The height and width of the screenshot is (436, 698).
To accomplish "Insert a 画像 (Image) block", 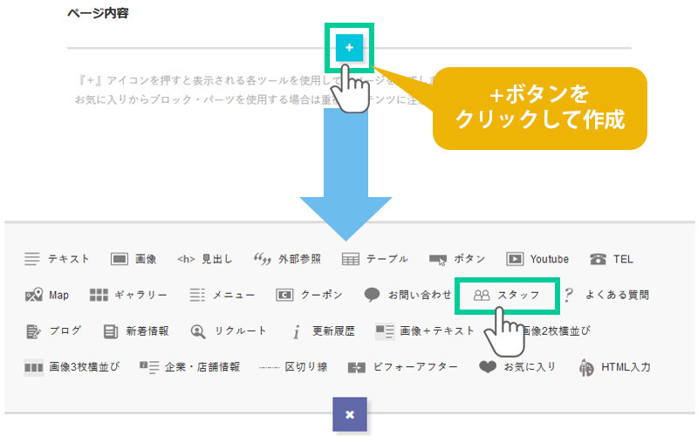I will (133, 259).
